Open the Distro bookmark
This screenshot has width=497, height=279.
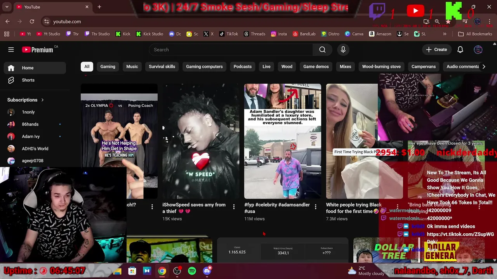330,34
